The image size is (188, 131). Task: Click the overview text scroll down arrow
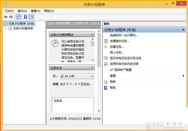92,60
